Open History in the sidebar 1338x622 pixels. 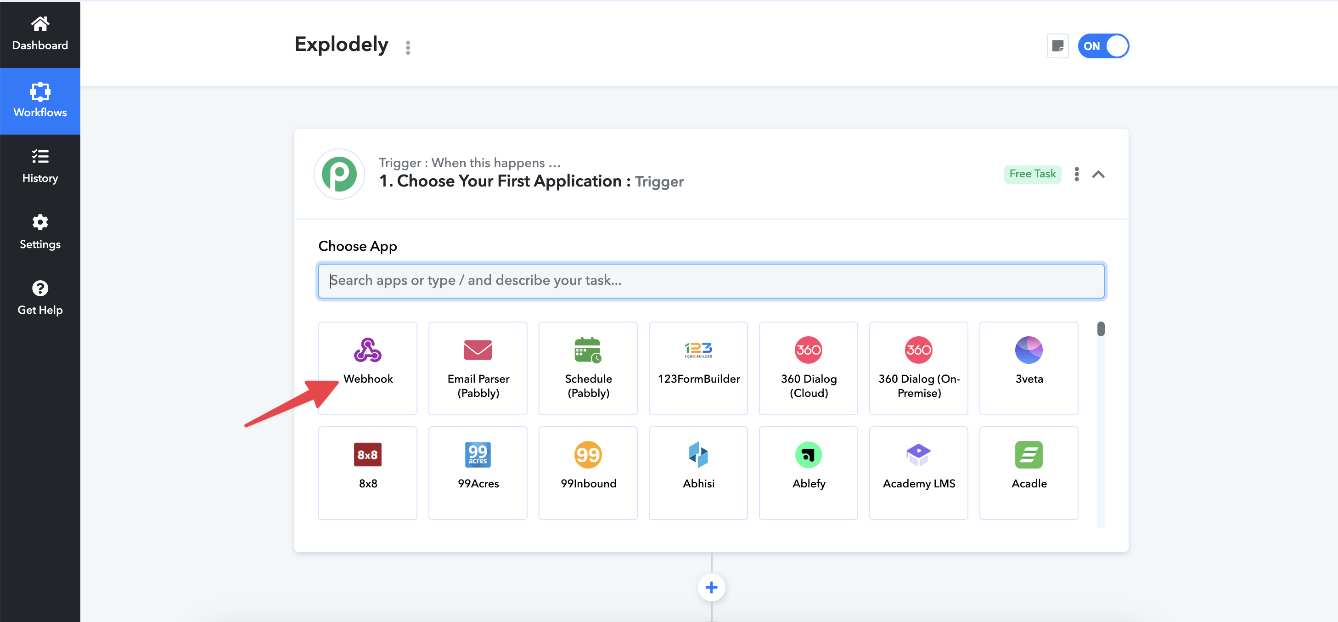point(40,166)
